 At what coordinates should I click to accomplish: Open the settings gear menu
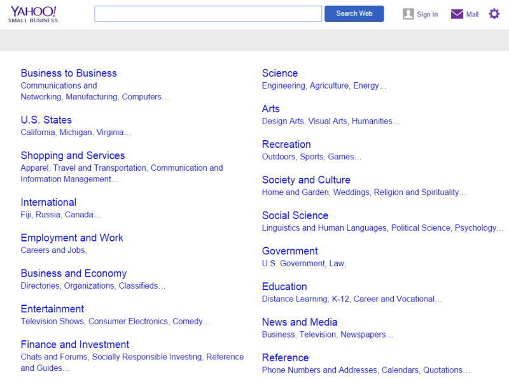pos(494,13)
